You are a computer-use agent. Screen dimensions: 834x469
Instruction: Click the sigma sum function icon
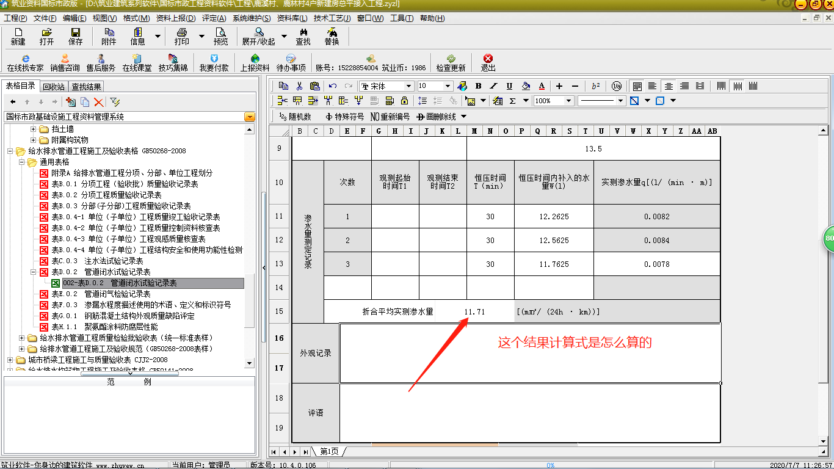512,101
